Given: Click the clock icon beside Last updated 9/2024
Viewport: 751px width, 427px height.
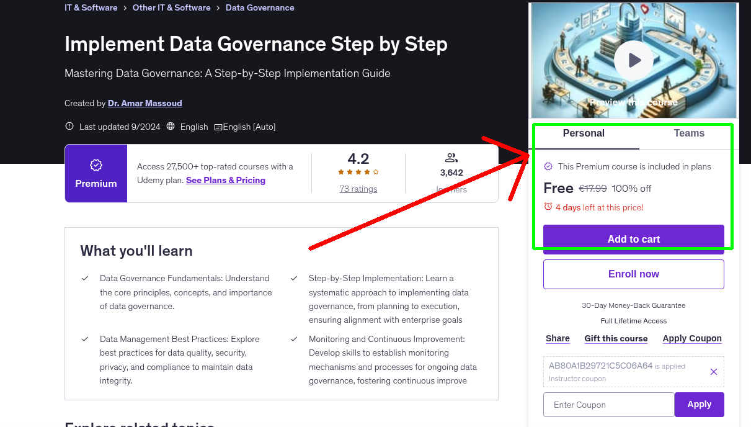Looking at the screenshot, I should pyautogui.click(x=69, y=126).
